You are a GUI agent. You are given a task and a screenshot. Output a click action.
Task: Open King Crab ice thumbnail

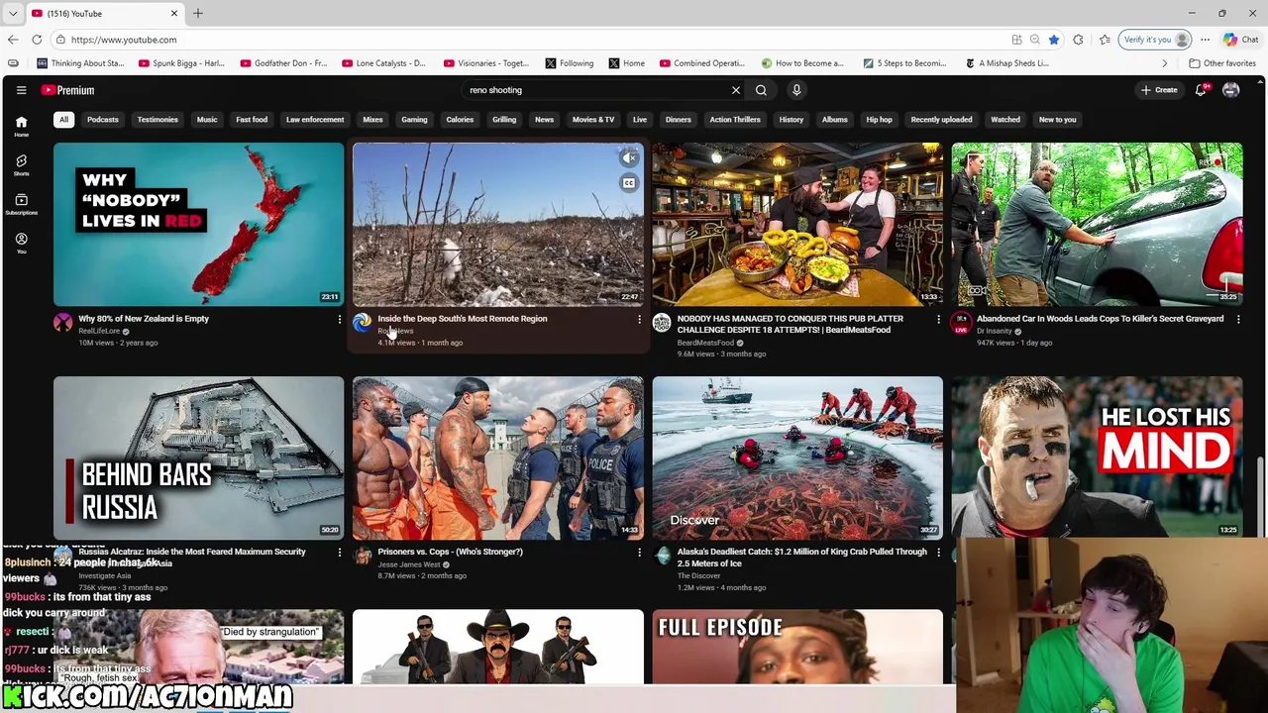[797, 458]
